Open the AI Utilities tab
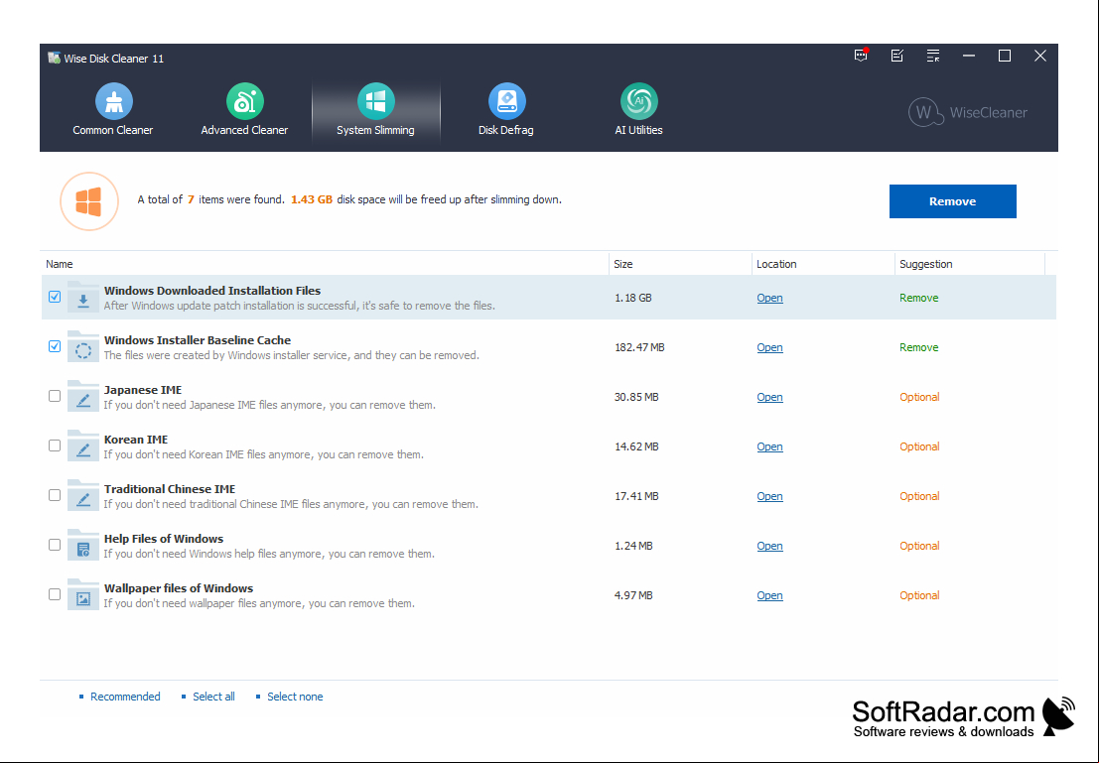This screenshot has height=763, width=1099. [x=638, y=109]
